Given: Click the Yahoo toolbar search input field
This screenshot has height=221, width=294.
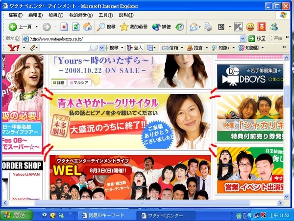Looking at the screenshot, I should tap(69, 48).
